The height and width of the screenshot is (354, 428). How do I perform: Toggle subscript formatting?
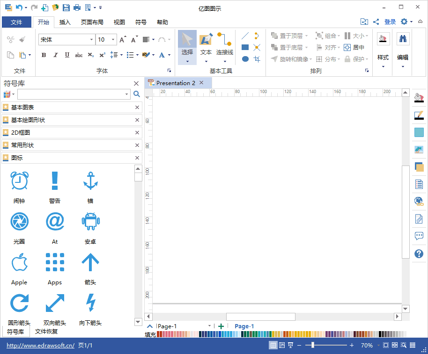(91, 55)
